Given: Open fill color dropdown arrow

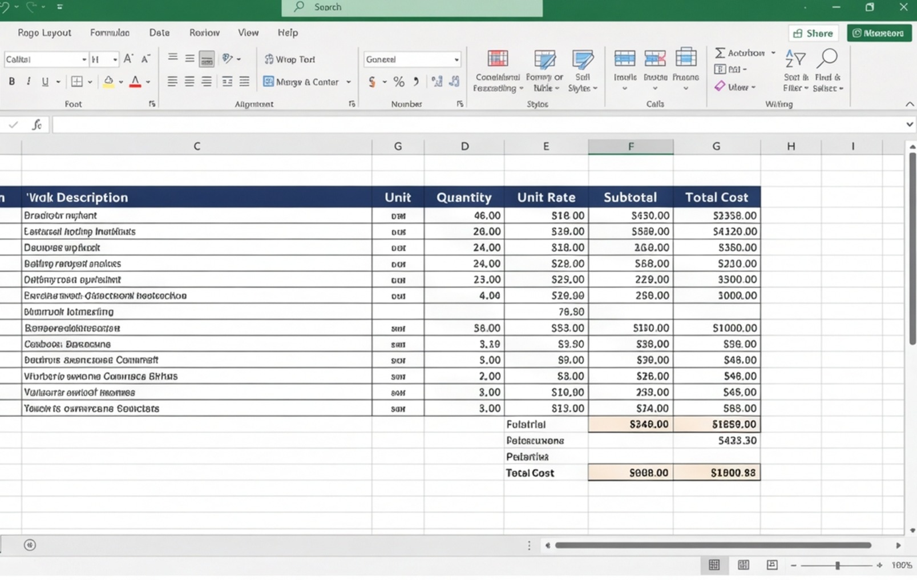Looking at the screenshot, I should click(121, 82).
